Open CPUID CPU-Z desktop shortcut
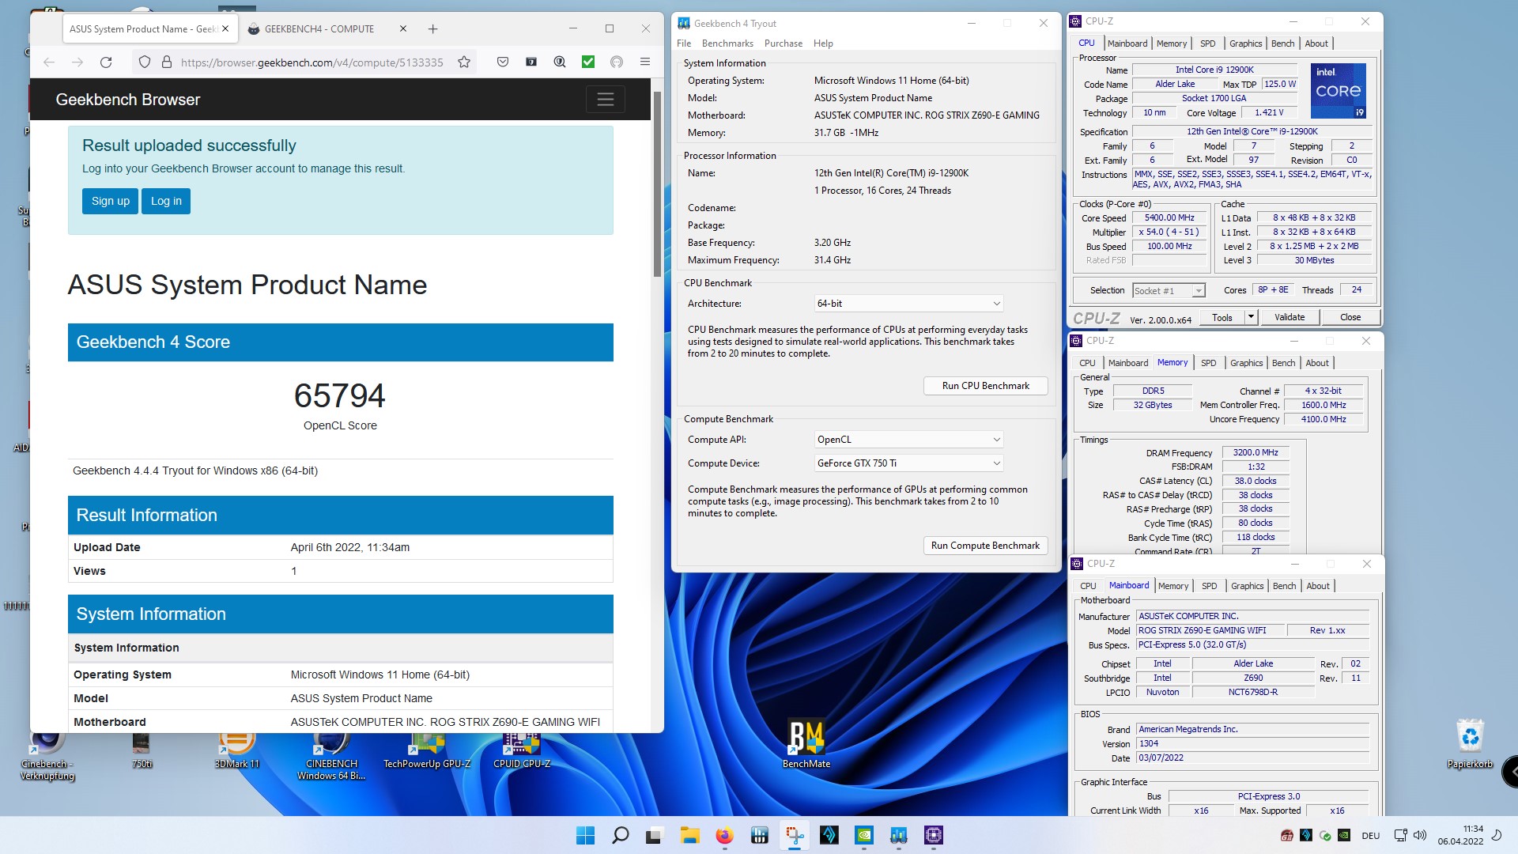 pyautogui.click(x=522, y=750)
